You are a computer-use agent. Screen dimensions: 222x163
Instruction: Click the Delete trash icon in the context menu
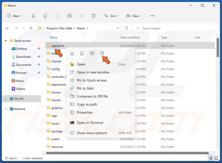102,53
